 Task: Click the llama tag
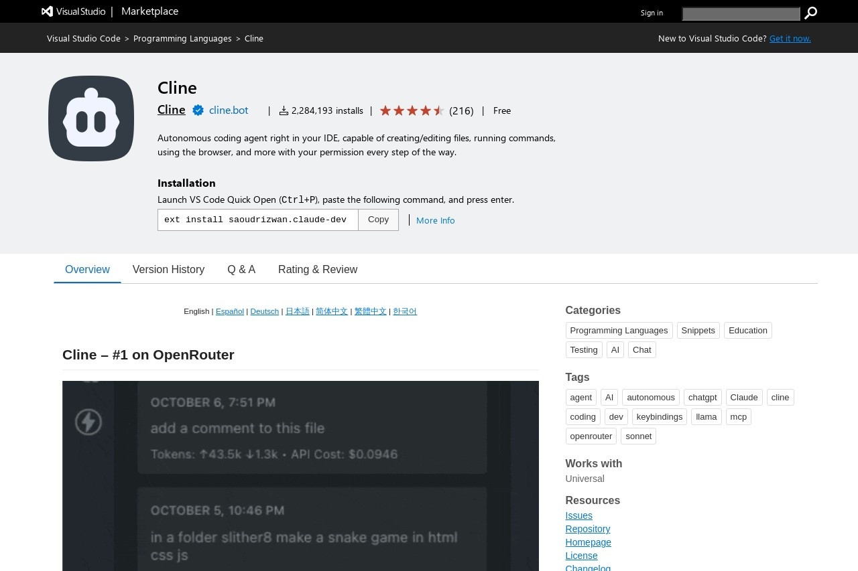(x=707, y=417)
